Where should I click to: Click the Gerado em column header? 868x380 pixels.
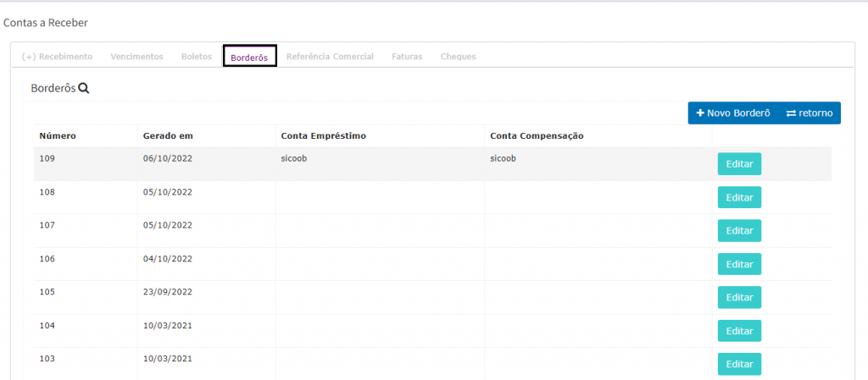(x=168, y=136)
